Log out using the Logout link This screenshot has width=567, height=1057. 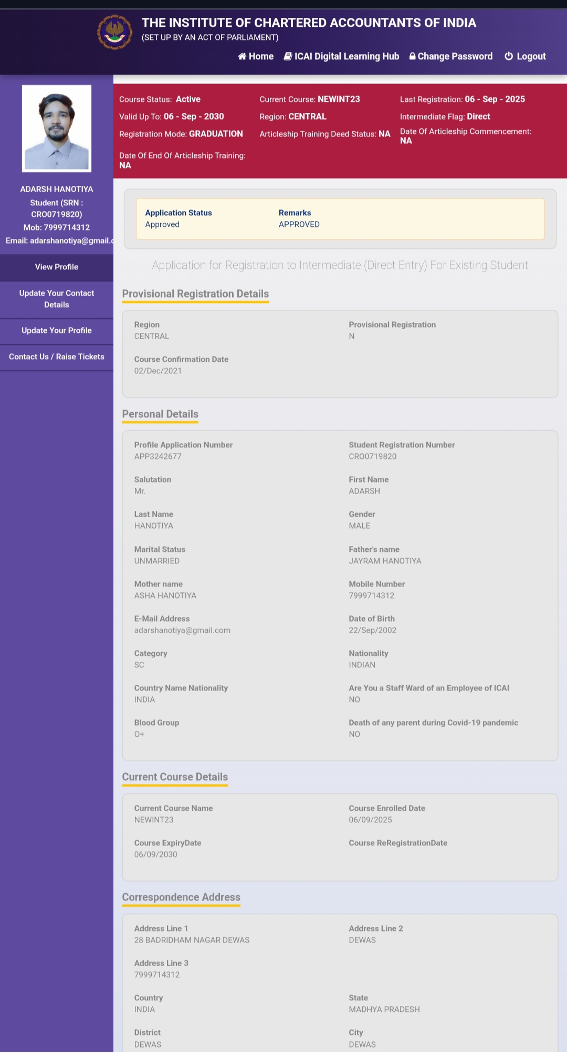(x=531, y=56)
